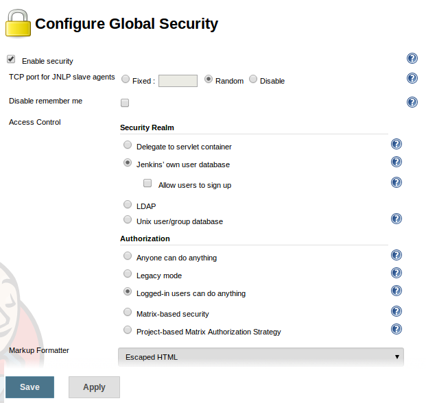Choose LDAP as security realm
The image size is (426, 403).
pos(128,204)
